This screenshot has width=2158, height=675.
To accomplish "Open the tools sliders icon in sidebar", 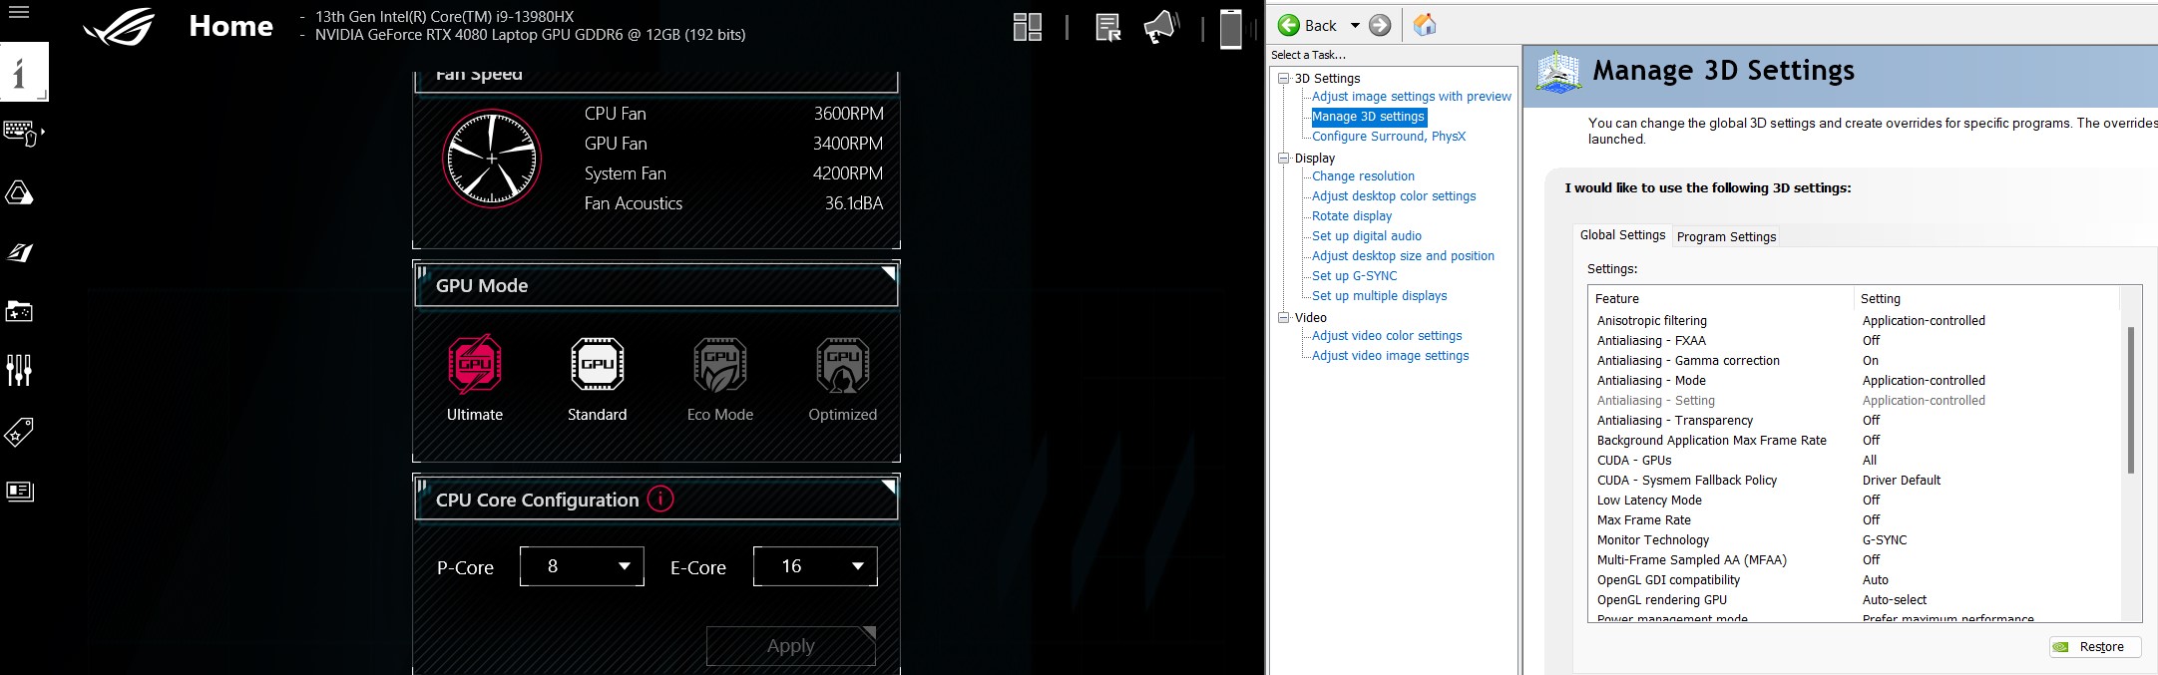I will point(20,371).
